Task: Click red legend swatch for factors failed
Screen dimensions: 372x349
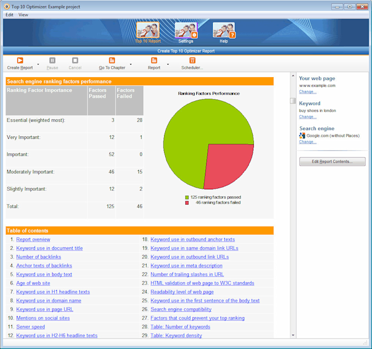Action: tap(187, 203)
